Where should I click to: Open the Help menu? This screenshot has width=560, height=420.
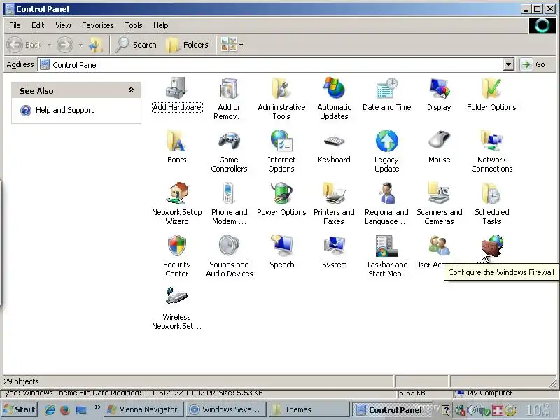(x=161, y=25)
